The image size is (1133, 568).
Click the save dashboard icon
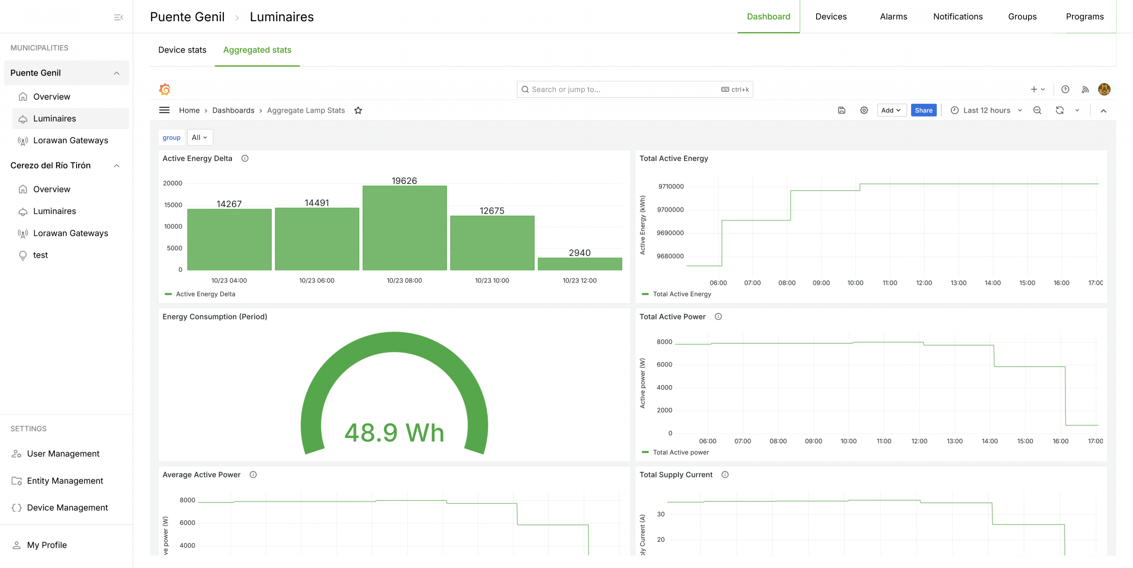click(841, 111)
